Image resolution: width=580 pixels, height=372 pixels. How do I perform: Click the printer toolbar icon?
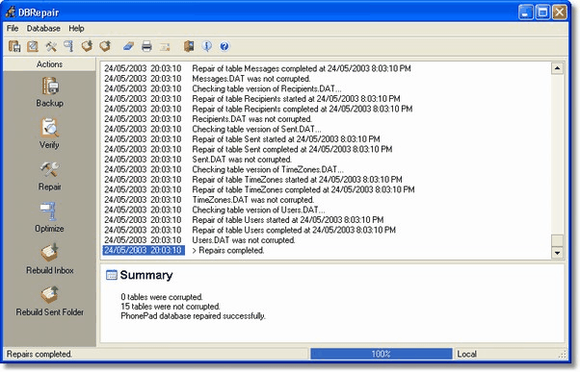pyautogui.click(x=146, y=46)
